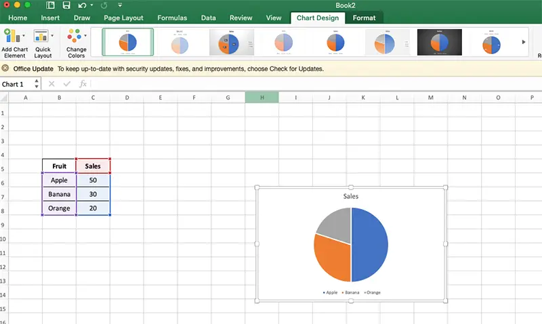This screenshot has height=324, width=542.
Task: Select the Chart Design tab
Action: (x=318, y=18)
